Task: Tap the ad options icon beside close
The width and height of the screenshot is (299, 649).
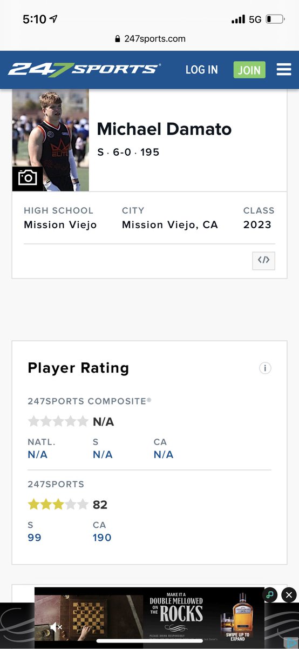Action: pyautogui.click(x=270, y=595)
